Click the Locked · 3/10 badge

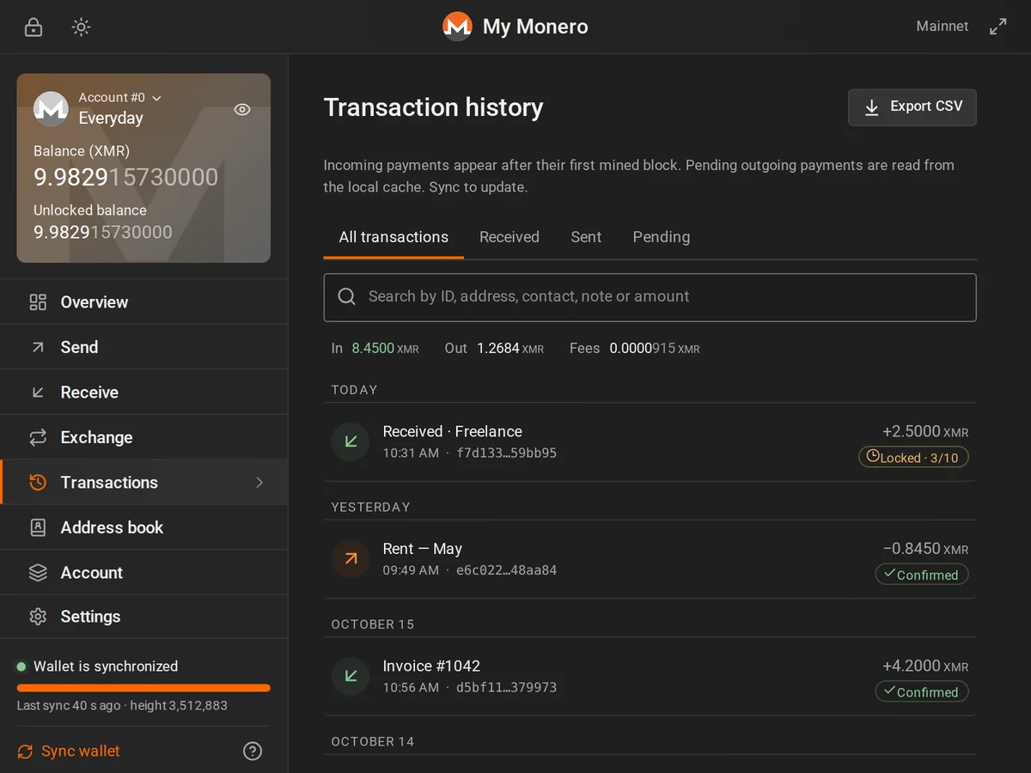[913, 458]
